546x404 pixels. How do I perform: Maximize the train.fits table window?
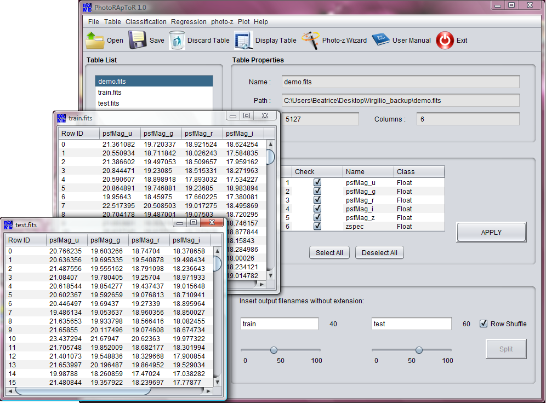pyautogui.click(x=247, y=116)
